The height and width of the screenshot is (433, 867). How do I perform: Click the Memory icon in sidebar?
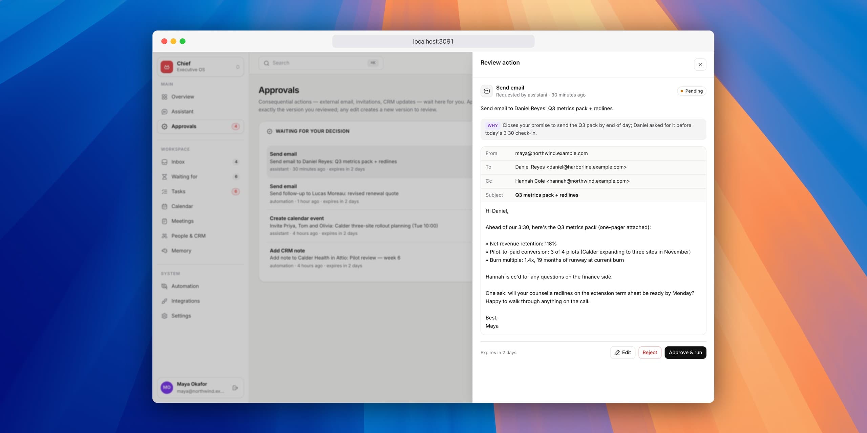(x=165, y=251)
